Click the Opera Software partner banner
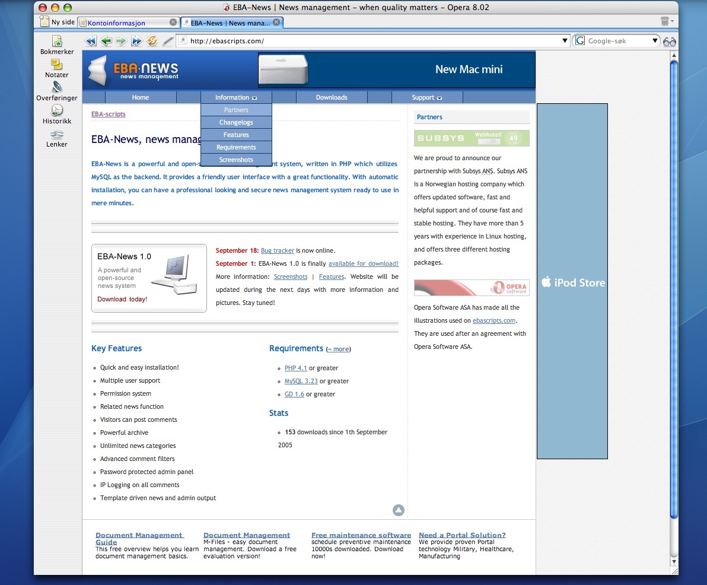Image resolution: width=707 pixels, height=585 pixels. pyautogui.click(x=472, y=287)
